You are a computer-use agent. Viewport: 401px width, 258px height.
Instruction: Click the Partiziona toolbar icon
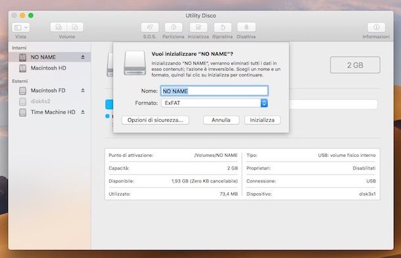pyautogui.click(x=174, y=28)
